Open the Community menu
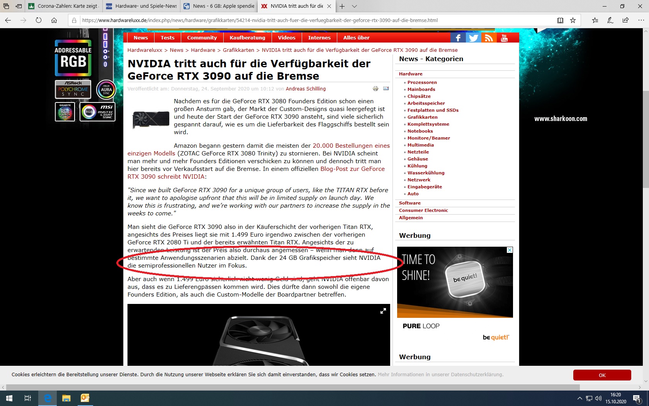649x406 pixels. 202,38
